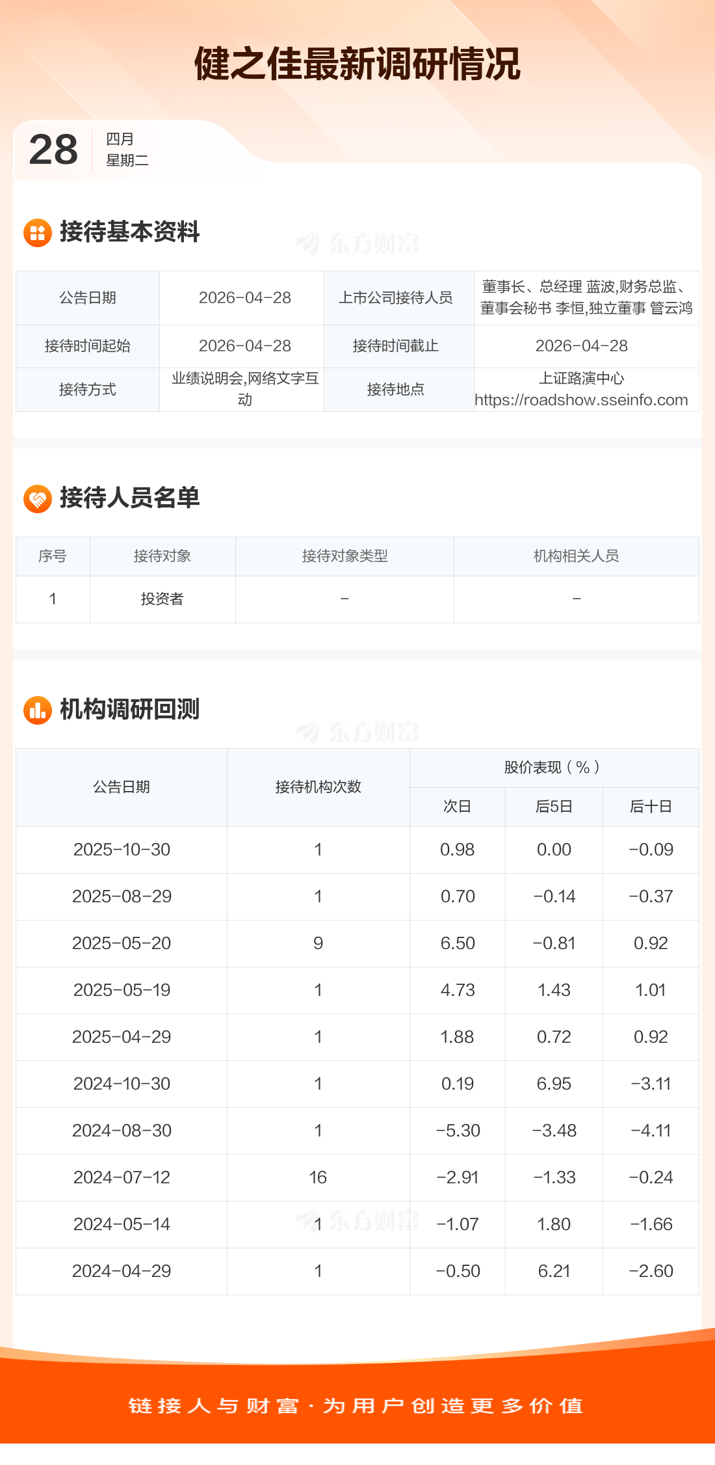Screen dimensions: 715x1465
Task: Select the 接待人员名单 section heading
Action: click(129, 498)
